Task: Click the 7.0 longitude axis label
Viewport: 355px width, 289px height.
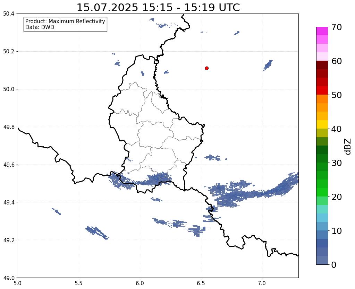Action: coord(262,283)
